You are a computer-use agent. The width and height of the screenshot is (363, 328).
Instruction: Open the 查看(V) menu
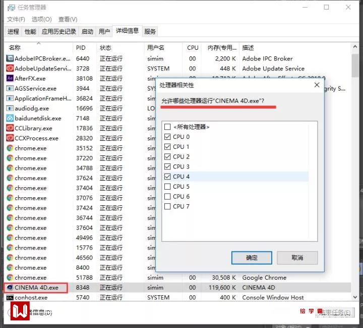[68, 20]
